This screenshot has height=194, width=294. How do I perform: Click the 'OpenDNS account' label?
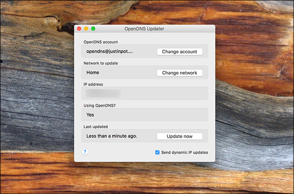(x=101, y=42)
